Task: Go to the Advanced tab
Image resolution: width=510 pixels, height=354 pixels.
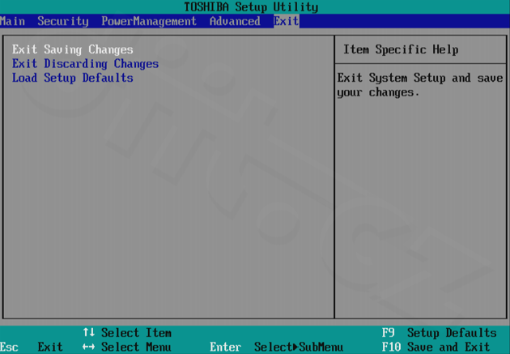Action: (x=235, y=21)
